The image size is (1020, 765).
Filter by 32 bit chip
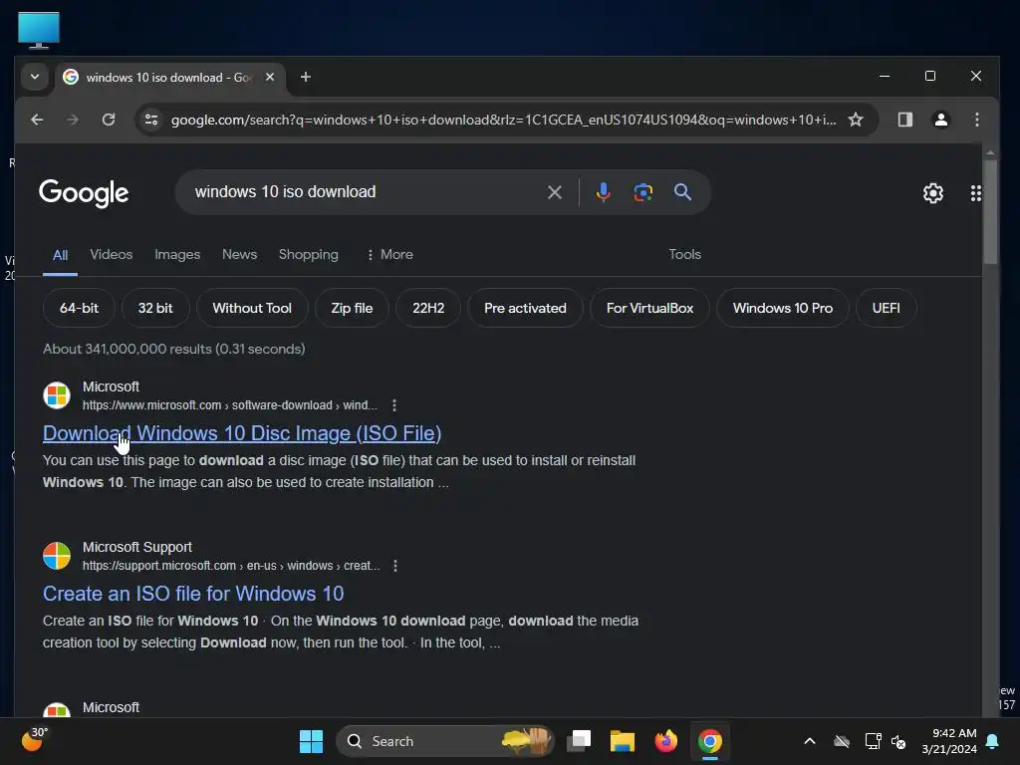click(154, 309)
